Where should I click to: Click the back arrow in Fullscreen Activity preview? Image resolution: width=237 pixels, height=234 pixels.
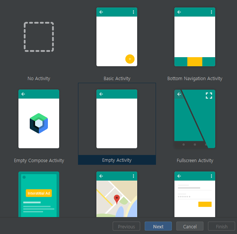pyautogui.click(x=179, y=94)
